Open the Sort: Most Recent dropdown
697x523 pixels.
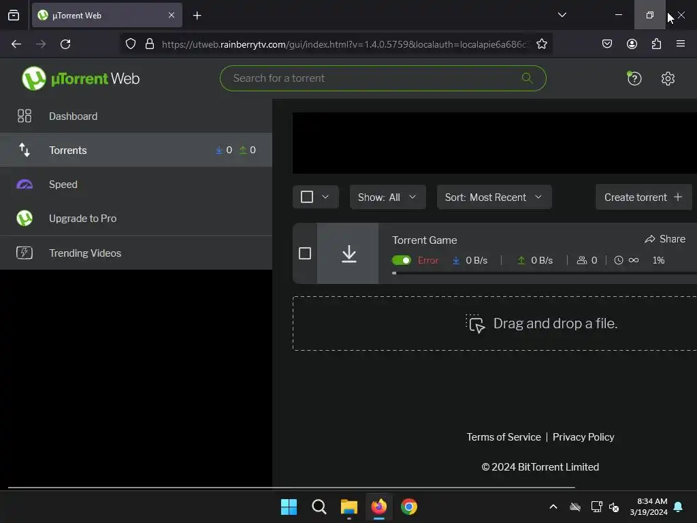pos(494,197)
